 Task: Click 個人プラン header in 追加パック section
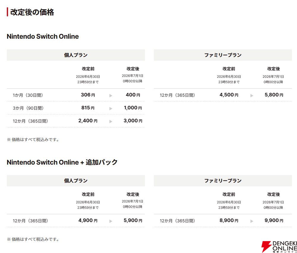pyautogui.click(x=76, y=181)
